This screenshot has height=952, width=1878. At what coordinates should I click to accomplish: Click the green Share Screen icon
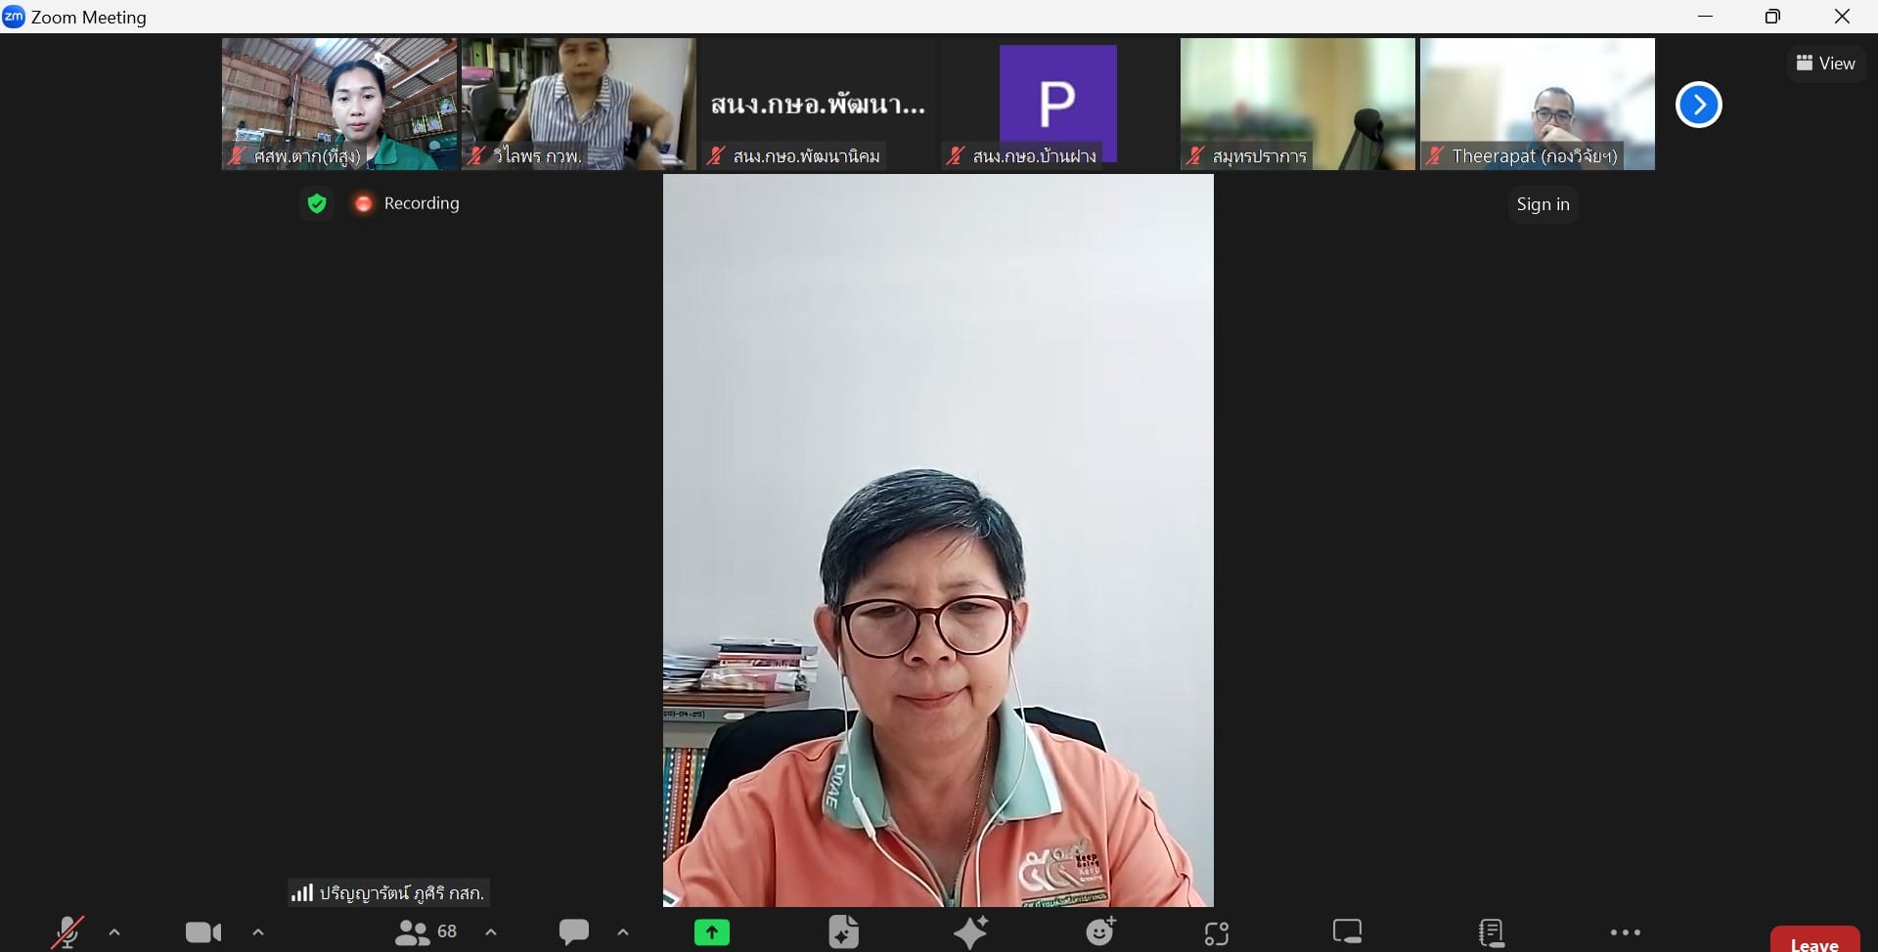tap(712, 932)
